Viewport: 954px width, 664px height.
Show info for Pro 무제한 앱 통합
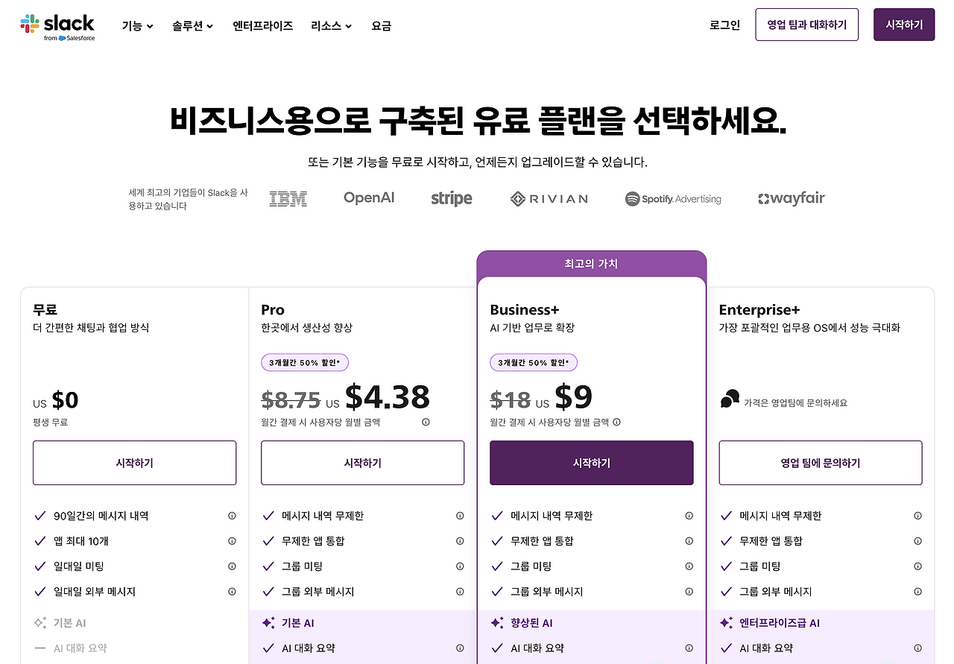[460, 541]
